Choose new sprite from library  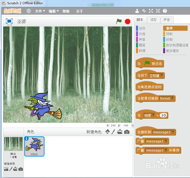pos(108,131)
